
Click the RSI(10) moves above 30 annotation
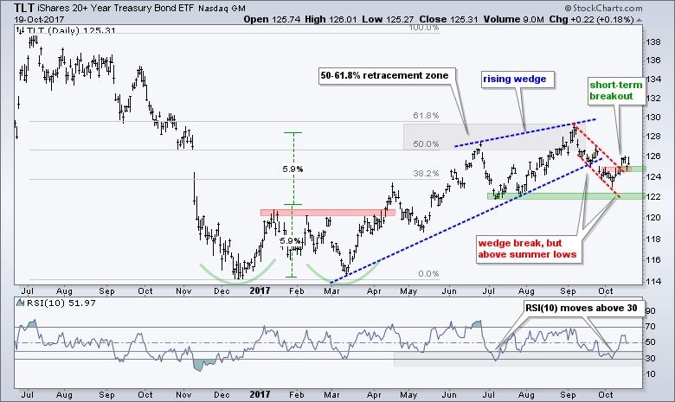[582, 309]
